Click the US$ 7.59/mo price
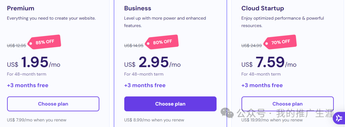This screenshot has width=345, height=127. coord(269,63)
